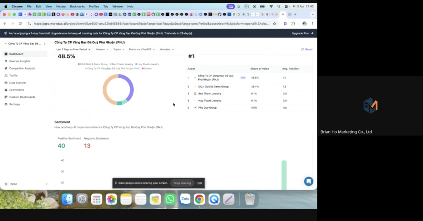This screenshot has height=221, width=423.
Task: Go to Data Explorer in the sidebar
Action: coord(17,83)
